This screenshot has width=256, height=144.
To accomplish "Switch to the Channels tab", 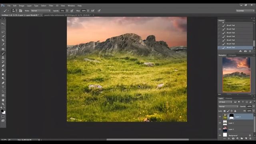I will 229,98.
